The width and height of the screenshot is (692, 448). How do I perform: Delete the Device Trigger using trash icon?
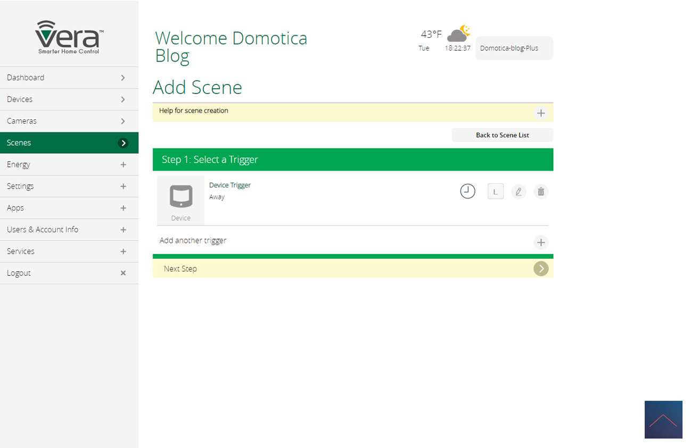[x=541, y=192]
